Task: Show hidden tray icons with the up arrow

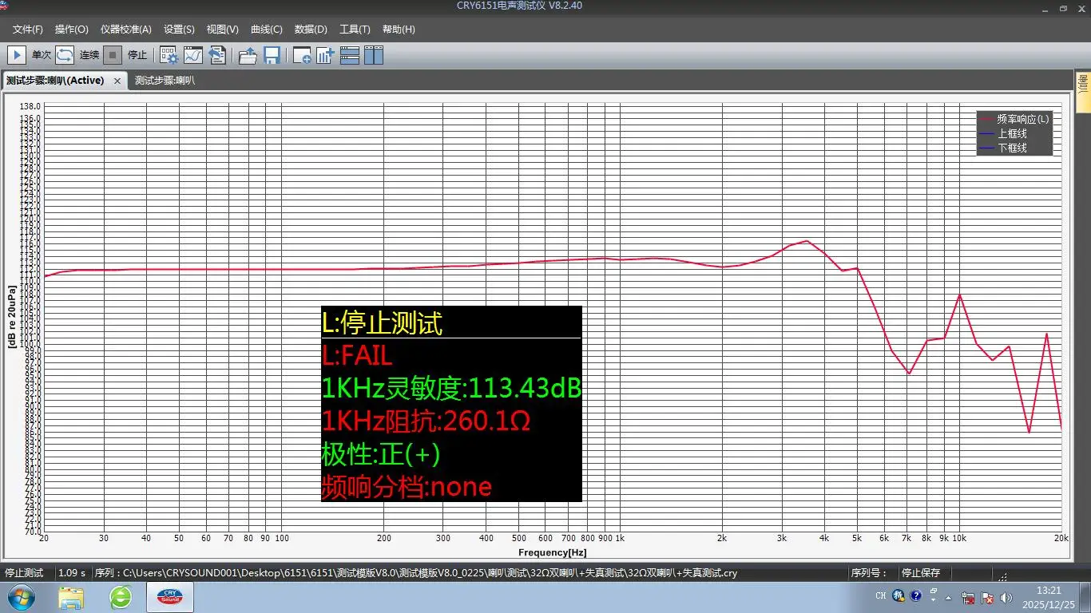Action: click(948, 597)
